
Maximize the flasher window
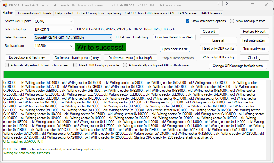[x=252, y=5]
